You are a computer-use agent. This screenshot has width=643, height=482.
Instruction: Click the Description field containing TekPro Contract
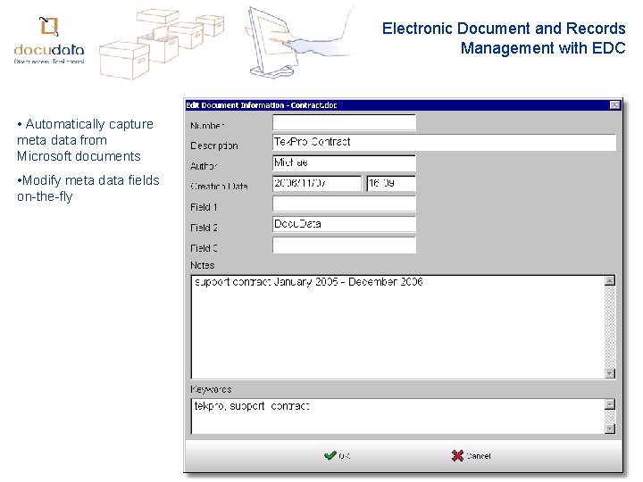[444, 142]
